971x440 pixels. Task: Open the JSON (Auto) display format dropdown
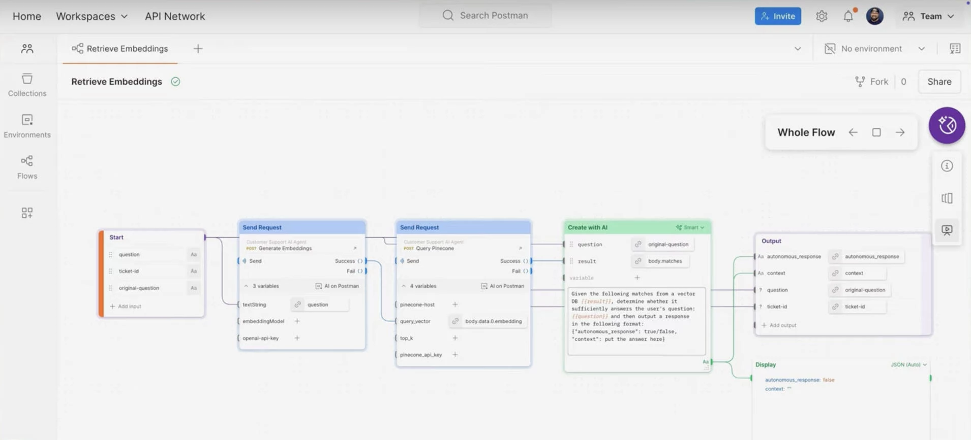(908, 364)
